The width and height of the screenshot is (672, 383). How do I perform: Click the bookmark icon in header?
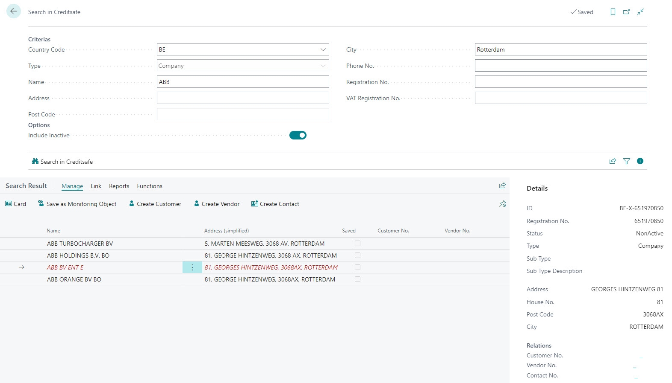613,12
